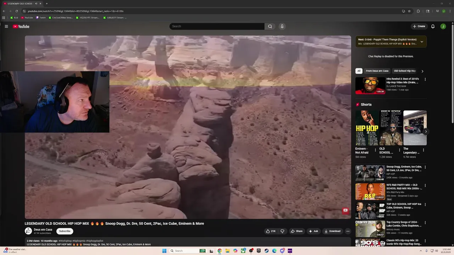Open Windows Start menu
The image size is (454, 255).
(164, 251)
